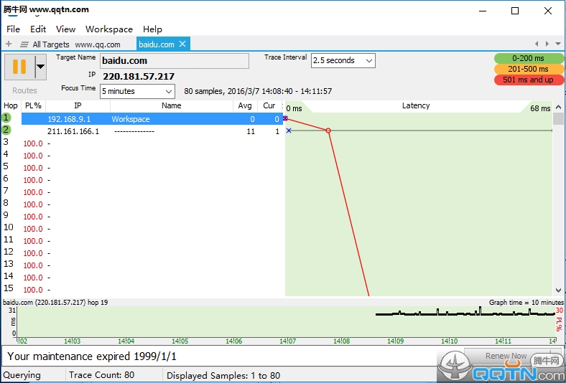
Task: Switch to the www.qq.com tab
Action: (x=98, y=44)
